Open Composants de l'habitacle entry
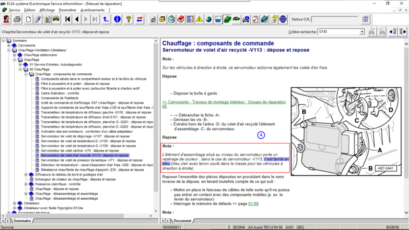409x230 pixels. coord(59,98)
